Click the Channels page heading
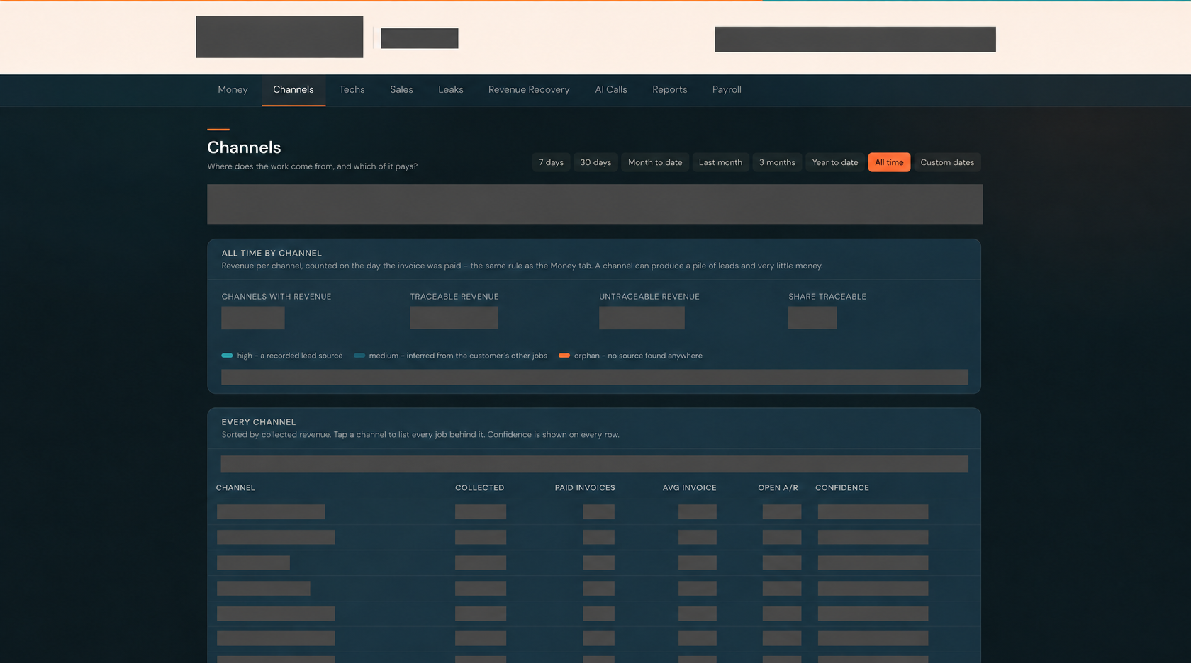 pos(244,147)
